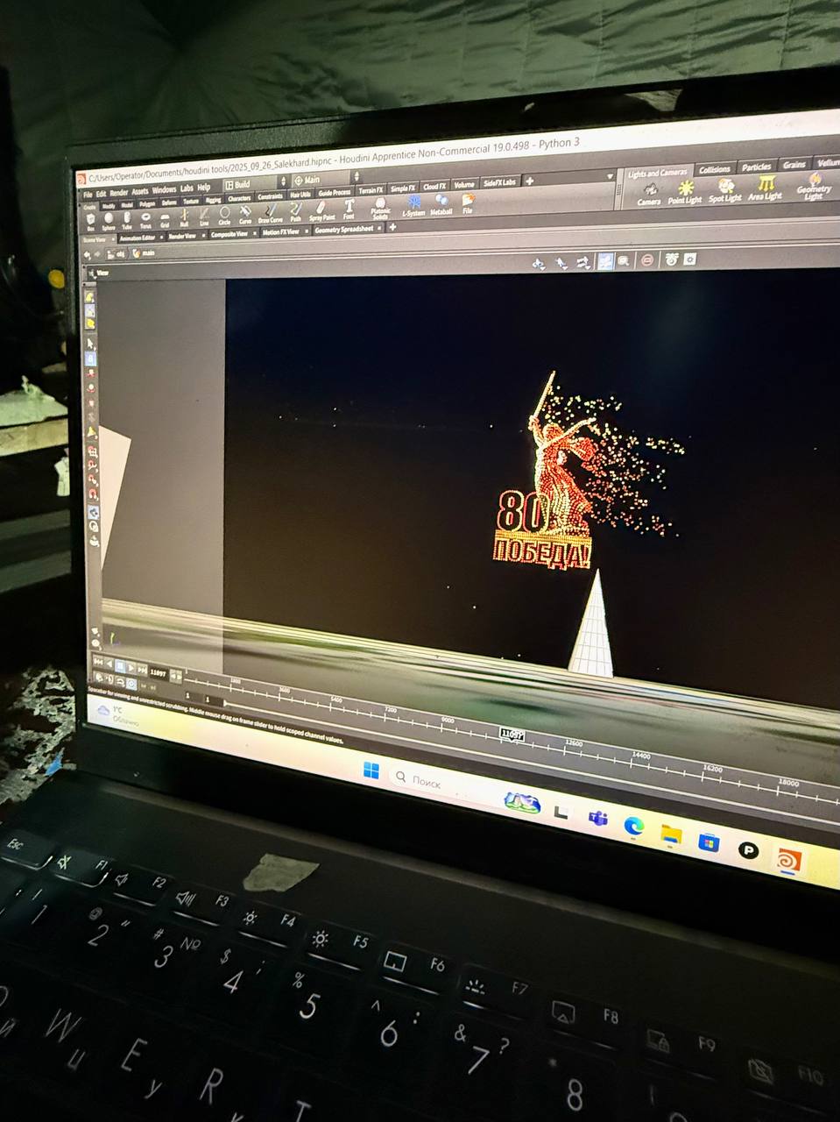Open Microsoft Teams from the taskbar
This screenshot has width=840, height=1122.
click(598, 818)
